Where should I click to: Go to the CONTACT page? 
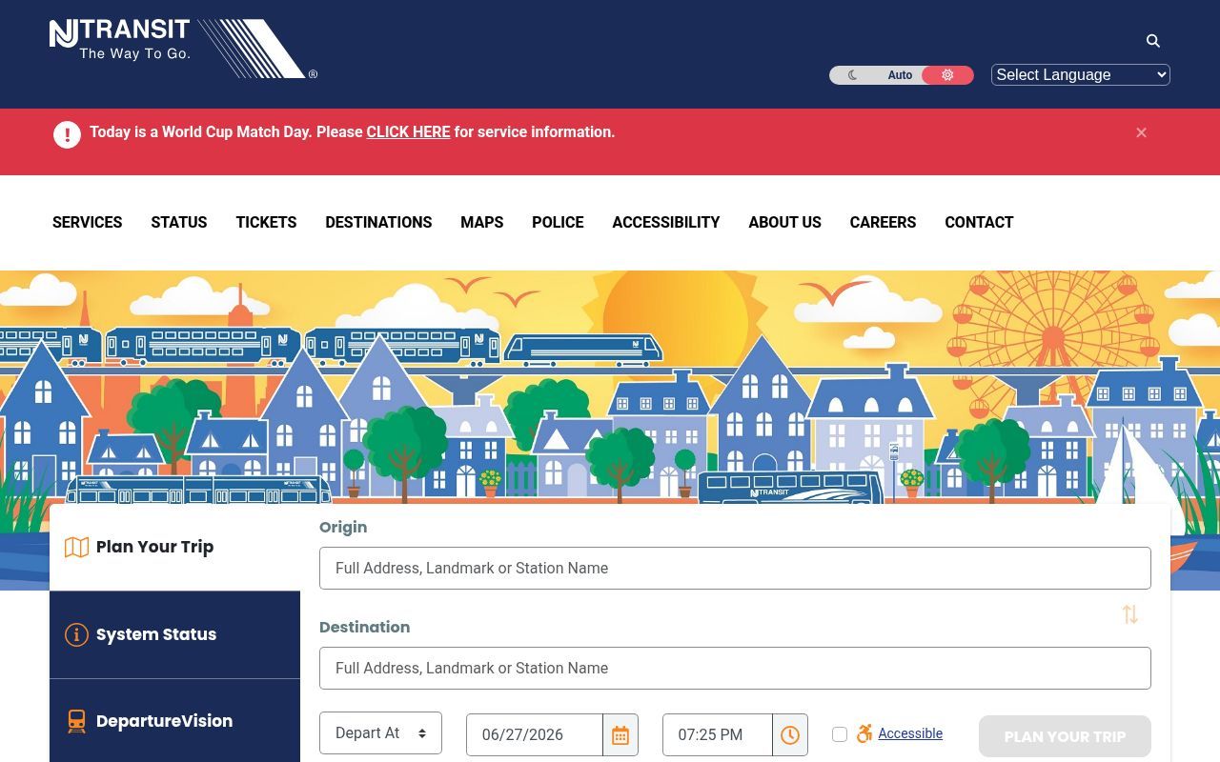979,222
